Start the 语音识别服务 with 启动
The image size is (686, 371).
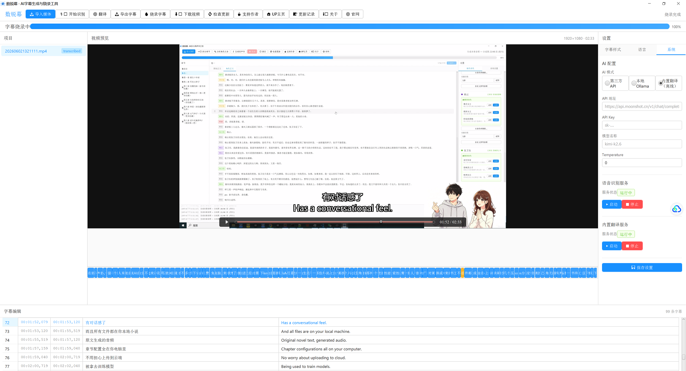[612, 204]
